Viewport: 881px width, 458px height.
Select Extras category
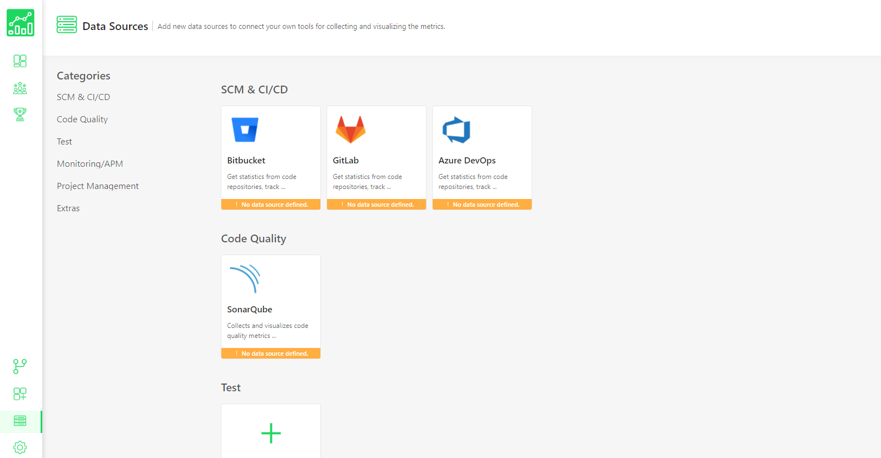(x=68, y=208)
